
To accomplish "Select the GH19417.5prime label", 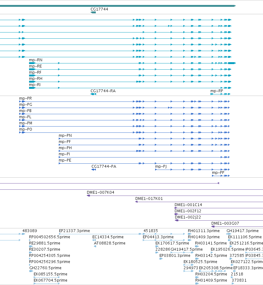I will point(187,249).
